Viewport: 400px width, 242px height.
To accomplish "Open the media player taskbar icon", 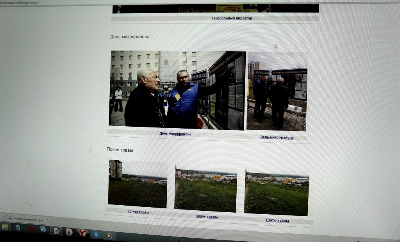I will (x=109, y=235).
